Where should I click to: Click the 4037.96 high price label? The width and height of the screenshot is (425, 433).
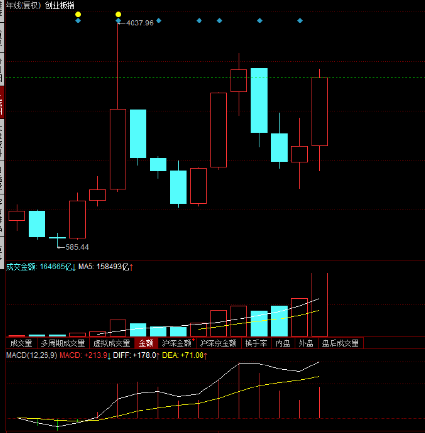pos(139,23)
